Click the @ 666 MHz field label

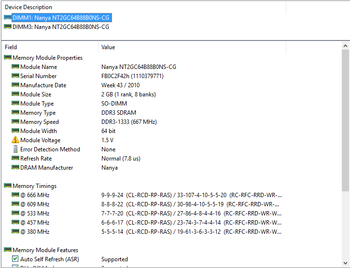pyautogui.click(x=35, y=195)
